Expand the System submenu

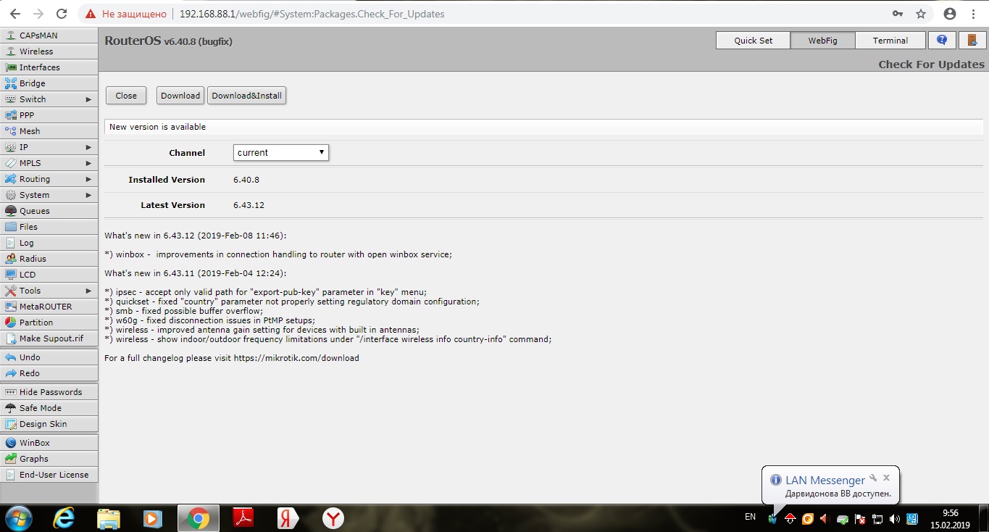(49, 195)
